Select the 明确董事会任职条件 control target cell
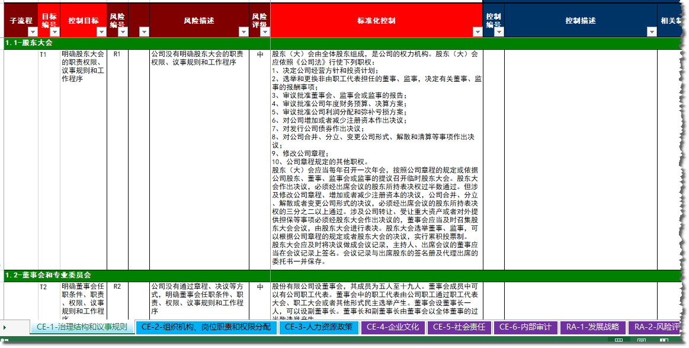Screen dimensions: 689x348 click(x=84, y=301)
